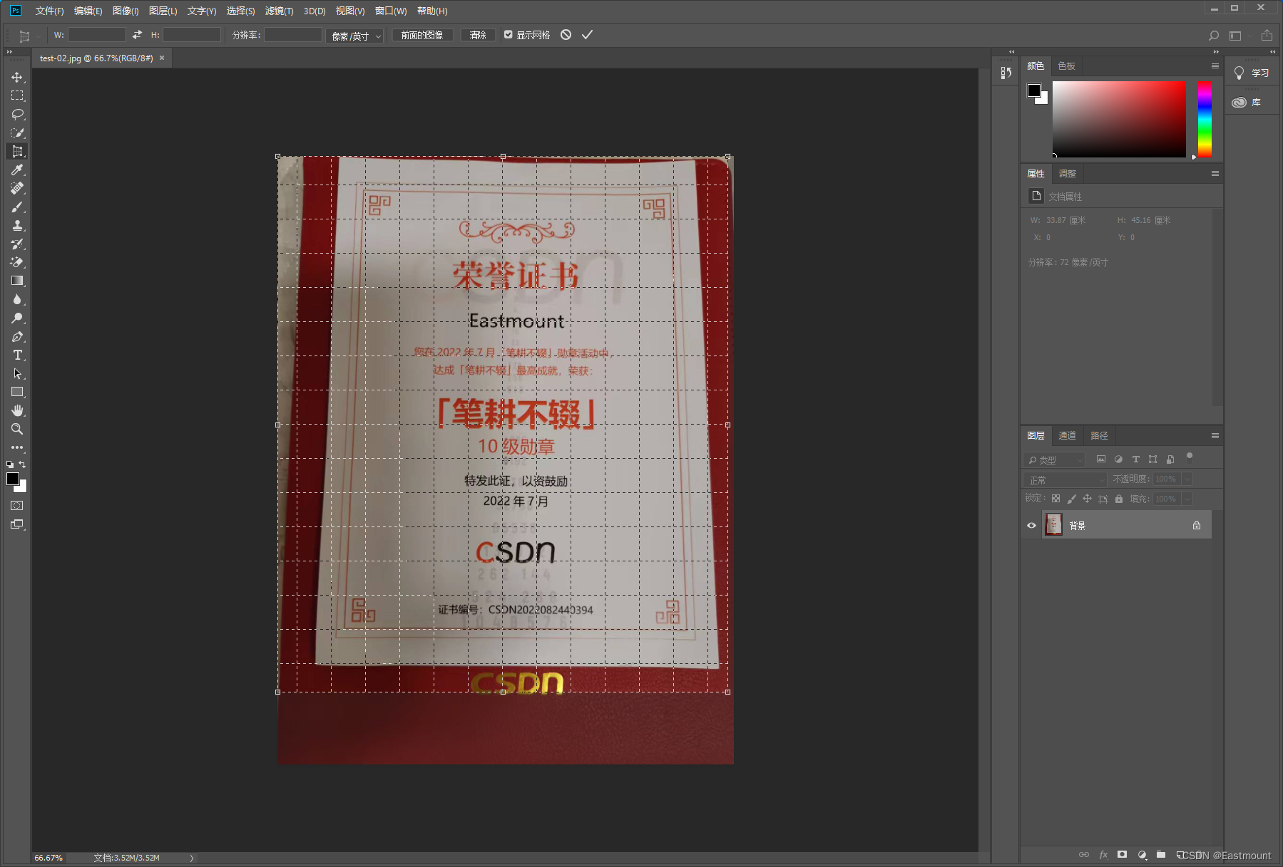Select the History Brush tool
Screen dimensions: 1283x867
tap(17, 244)
